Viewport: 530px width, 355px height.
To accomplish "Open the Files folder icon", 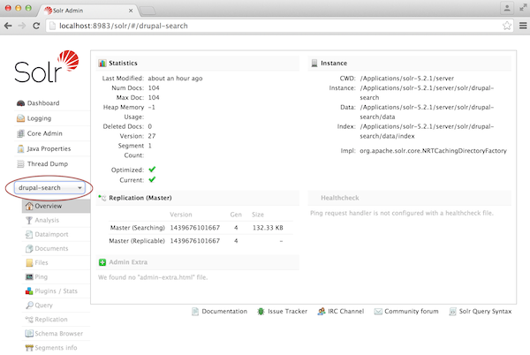I will tap(29, 262).
